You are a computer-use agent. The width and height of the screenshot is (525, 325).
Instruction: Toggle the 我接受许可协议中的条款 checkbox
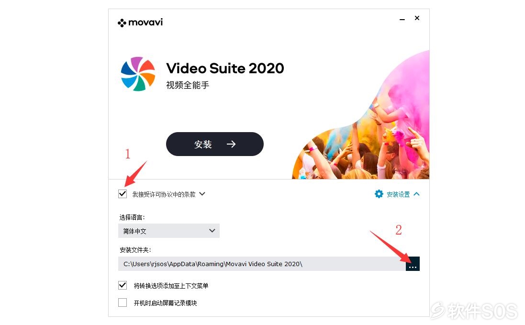pos(123,194)
